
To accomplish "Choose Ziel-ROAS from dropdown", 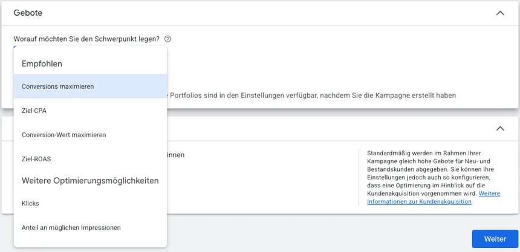I will coord(90,159).
